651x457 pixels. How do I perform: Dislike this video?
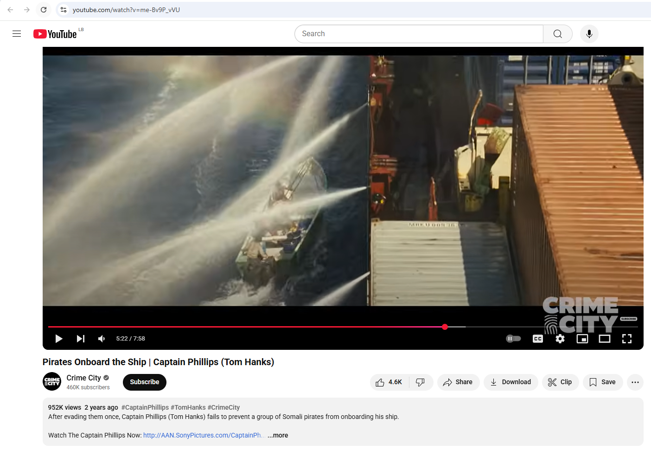coord(421,382)
